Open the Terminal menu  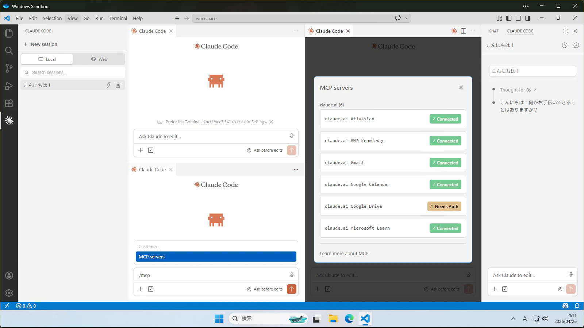118,18
